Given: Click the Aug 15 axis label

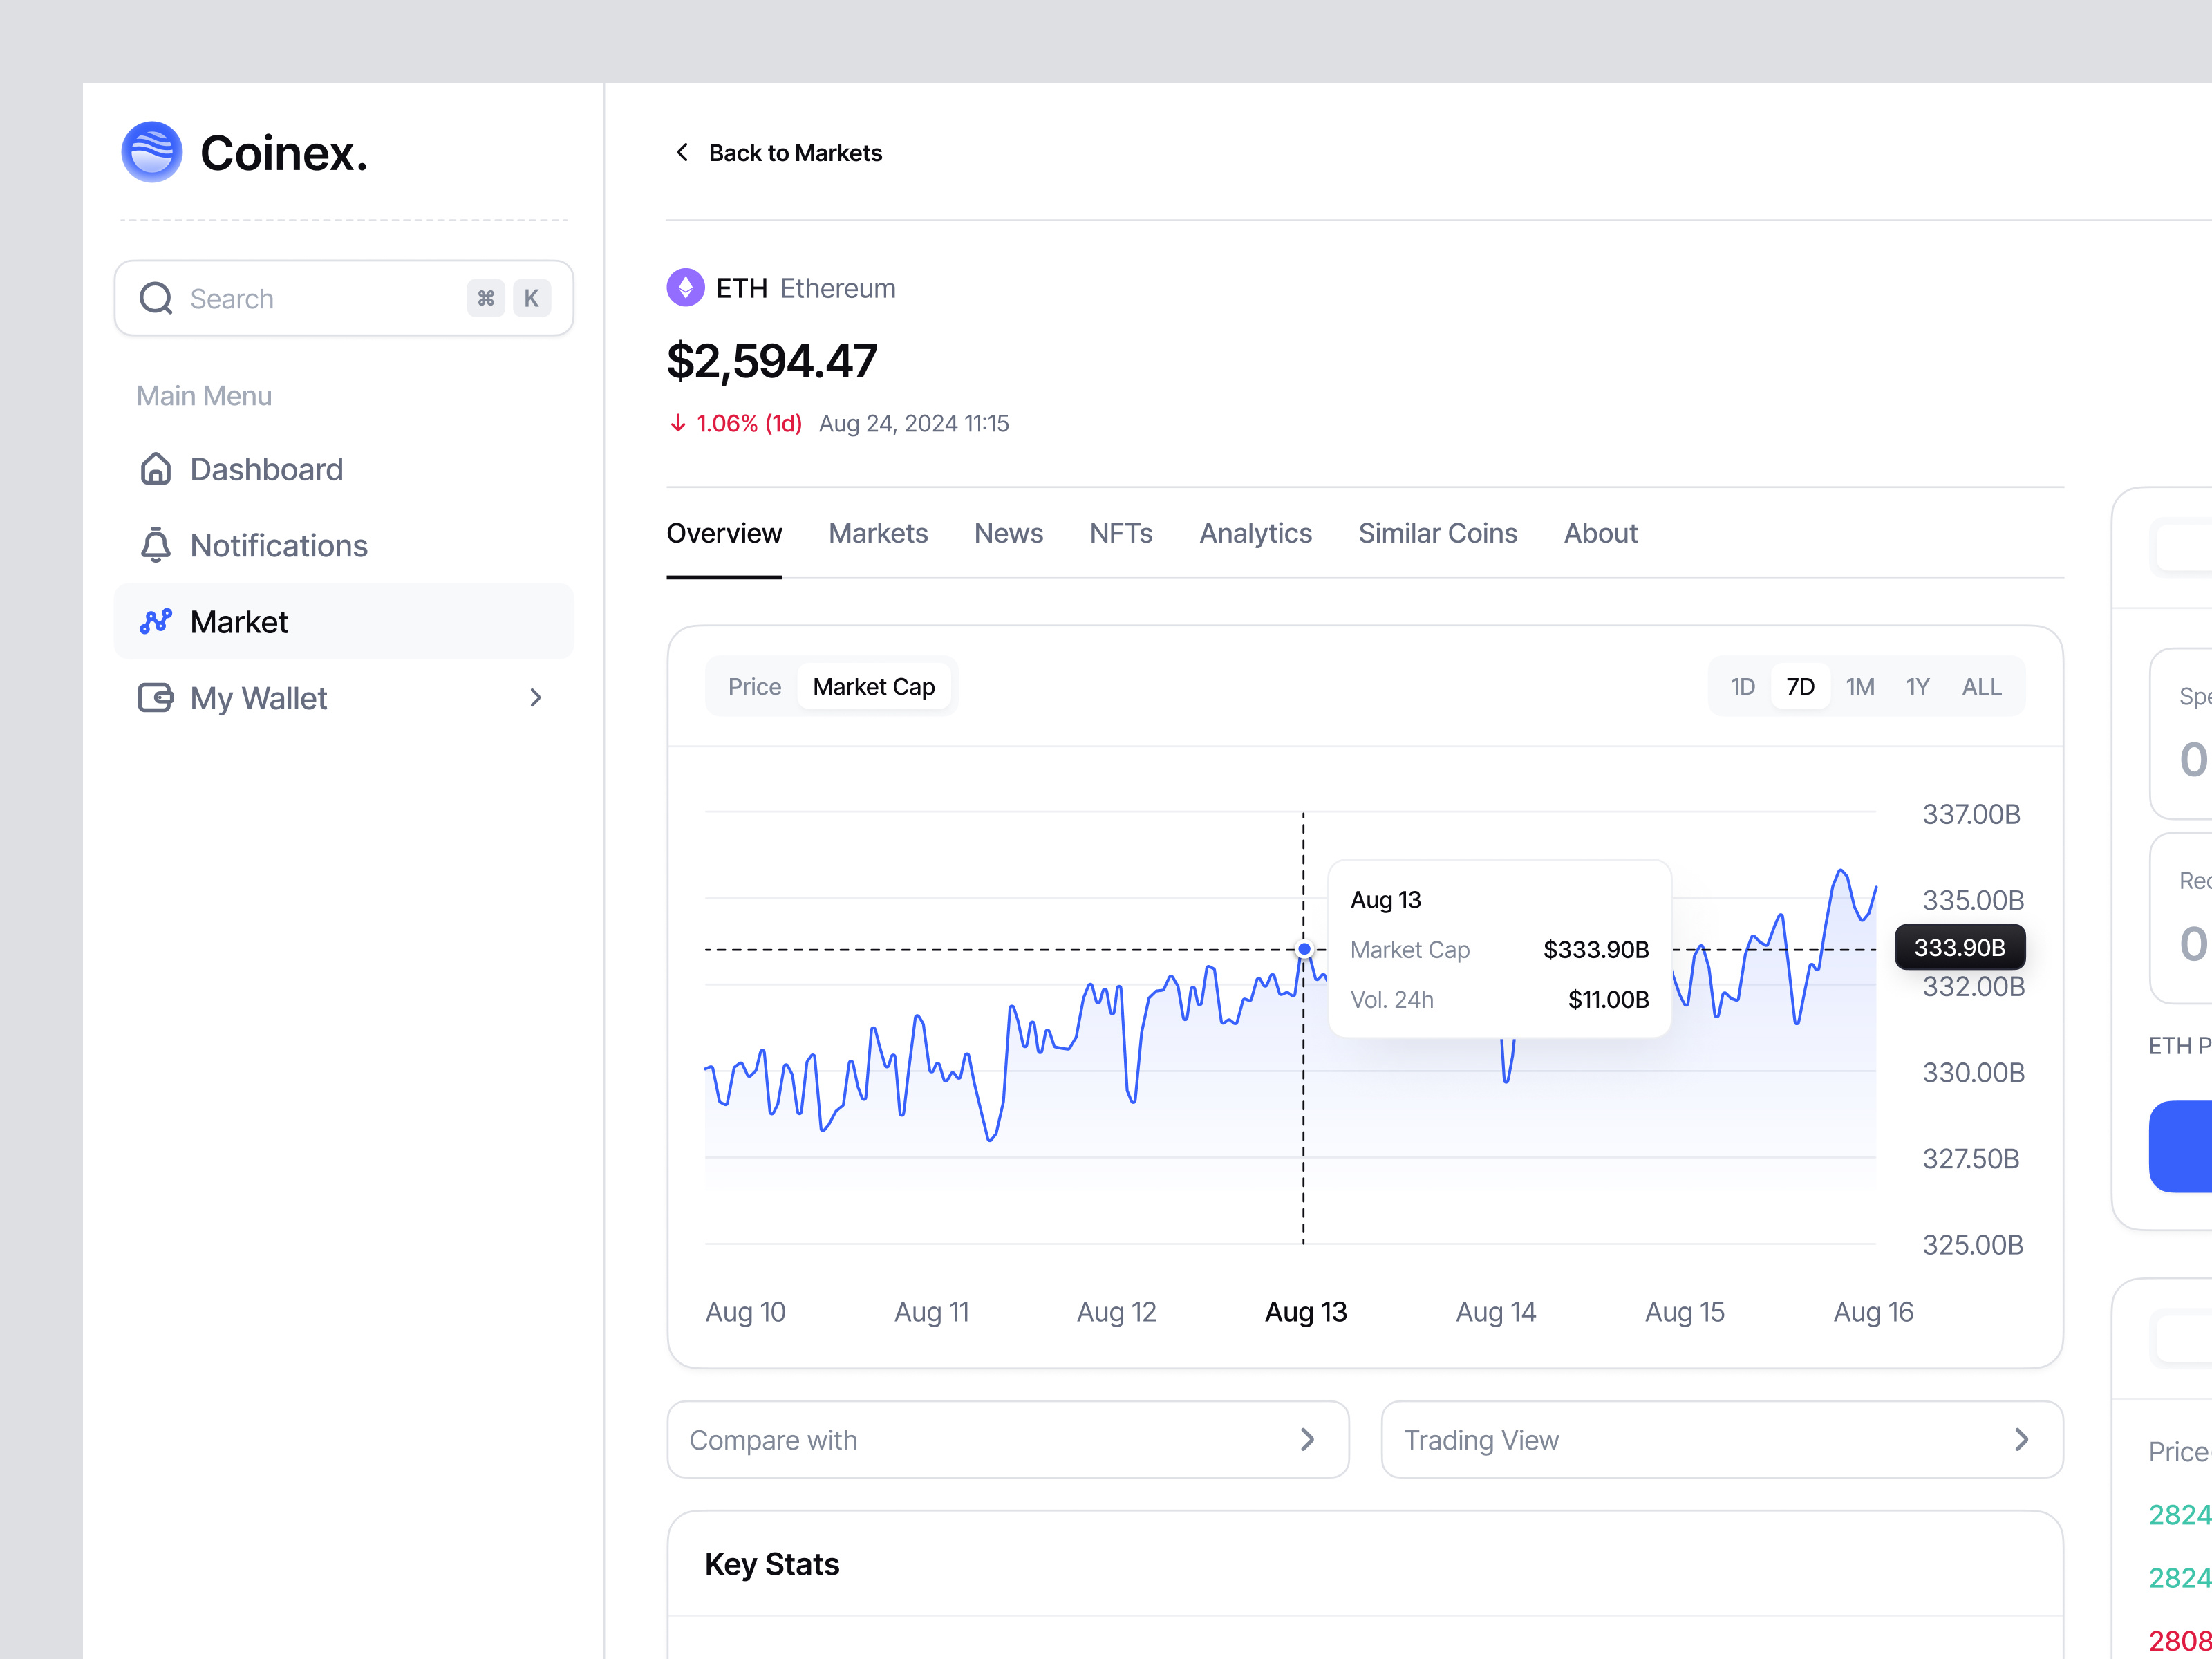Looking at the screenshot, I should pyautogui.click(x=1685, y=1312).
